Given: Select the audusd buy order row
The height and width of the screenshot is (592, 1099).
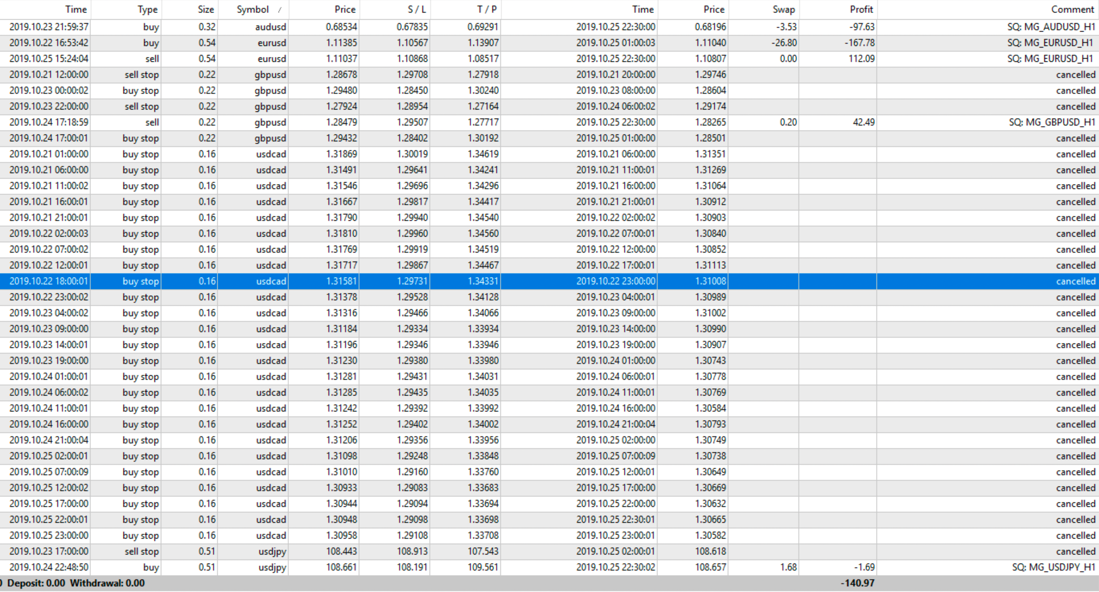Looking at the screenshot, I should [270, 27].
